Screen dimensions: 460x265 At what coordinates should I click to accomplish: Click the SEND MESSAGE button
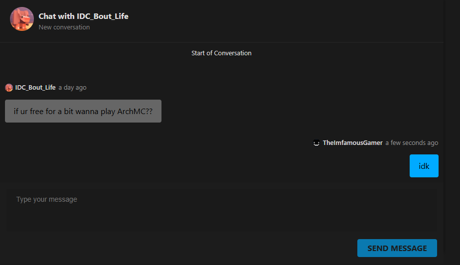397,248
